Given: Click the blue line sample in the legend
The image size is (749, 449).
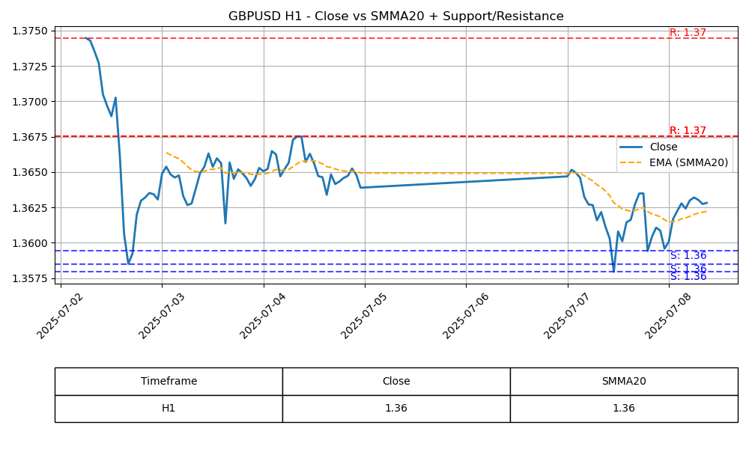Looking at the screenshot, I should tap(631, 147).
